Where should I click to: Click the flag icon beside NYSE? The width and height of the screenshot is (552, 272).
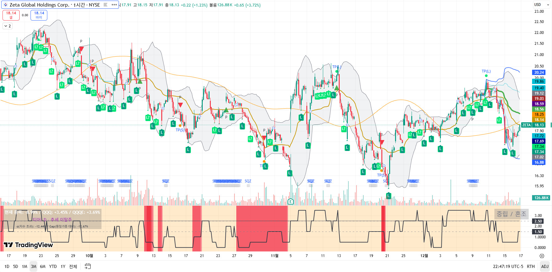[106, 5]
